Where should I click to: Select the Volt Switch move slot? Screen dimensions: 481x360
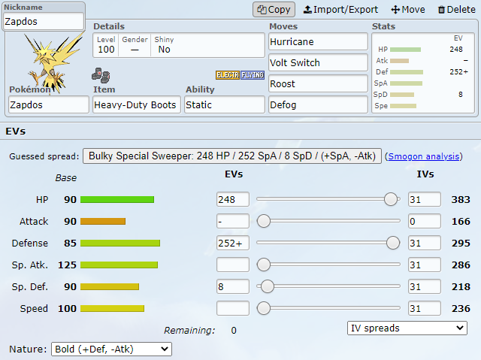318,62
